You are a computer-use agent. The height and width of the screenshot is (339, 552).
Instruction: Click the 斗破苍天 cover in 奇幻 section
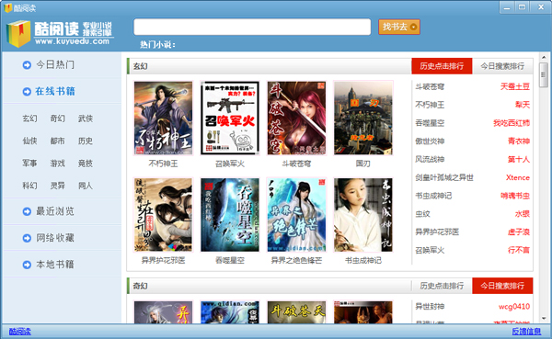(296, 312)
